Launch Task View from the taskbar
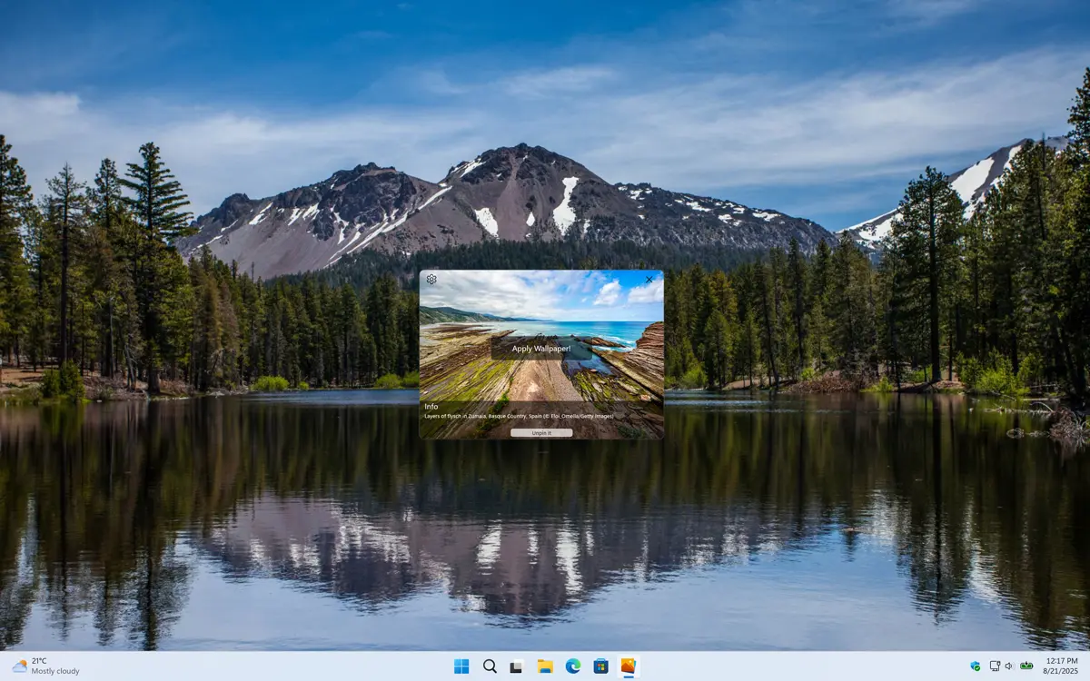Viewport: 1090px width, 681px height. pos(517,666)
